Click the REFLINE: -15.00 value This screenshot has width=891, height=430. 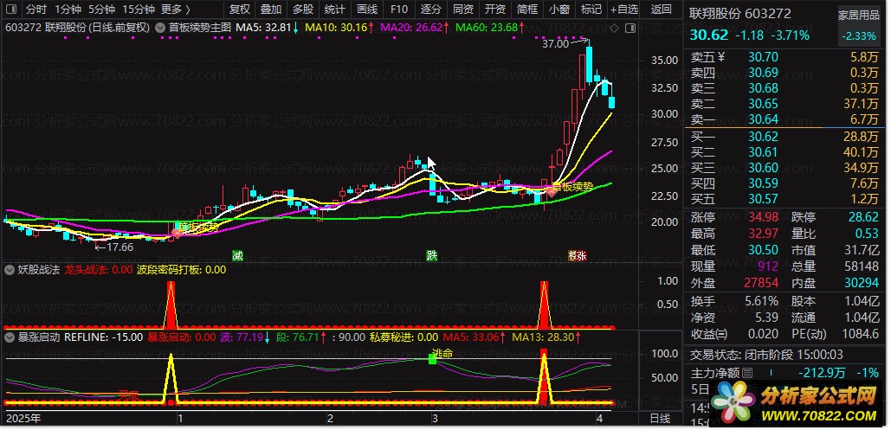coord(104,337)
